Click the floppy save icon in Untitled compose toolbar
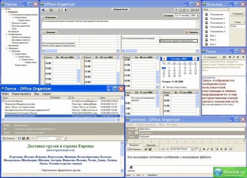This screenshot has height=178, width=247. pos(150,149)
